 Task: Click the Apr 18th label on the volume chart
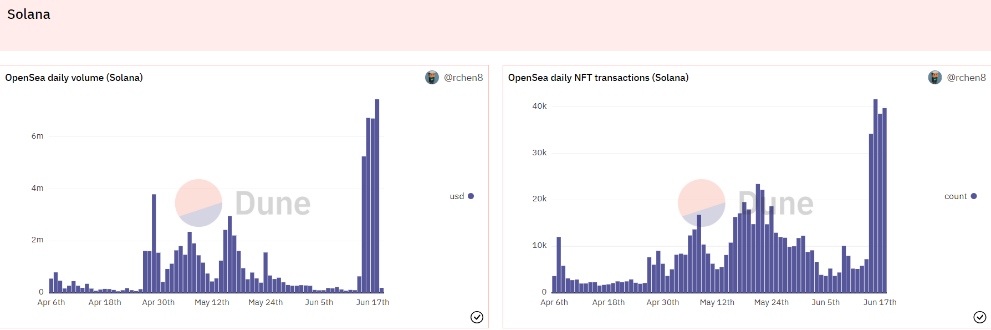[105, 302]
